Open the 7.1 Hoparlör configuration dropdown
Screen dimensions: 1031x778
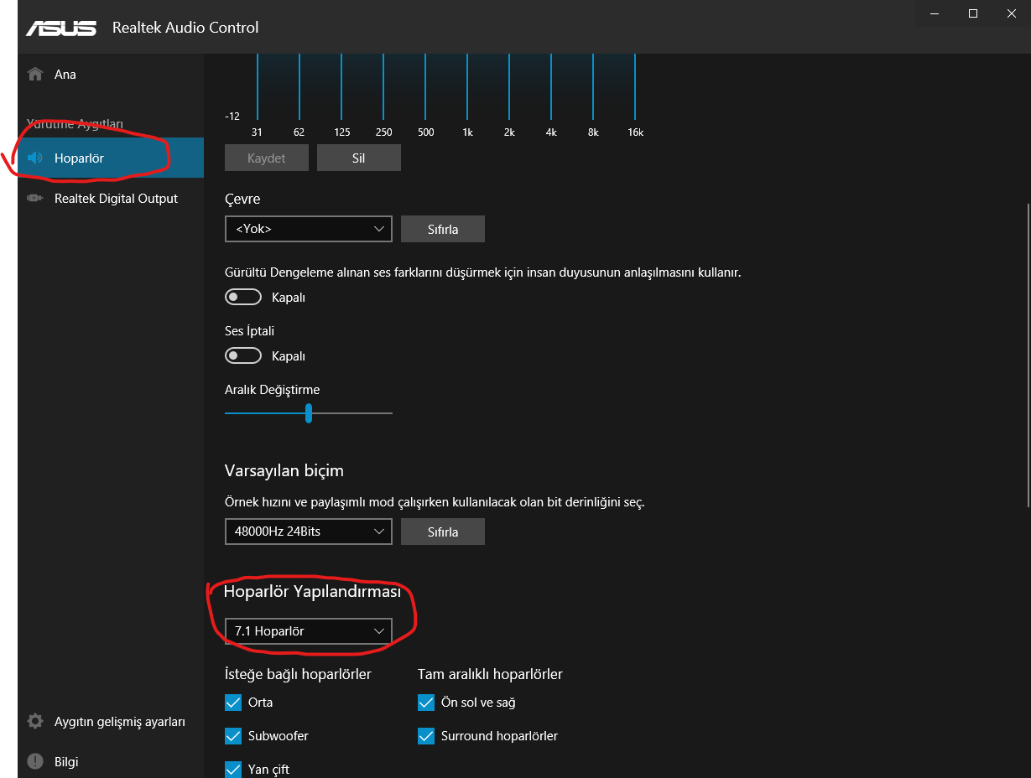click(x=309, y=631)
